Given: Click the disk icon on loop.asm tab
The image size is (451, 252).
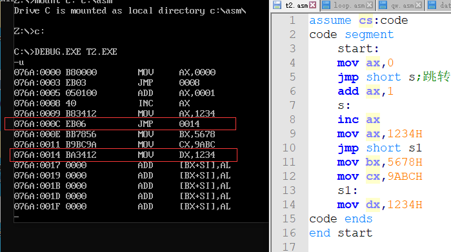Looking at the screenshot, I should 326,5.
